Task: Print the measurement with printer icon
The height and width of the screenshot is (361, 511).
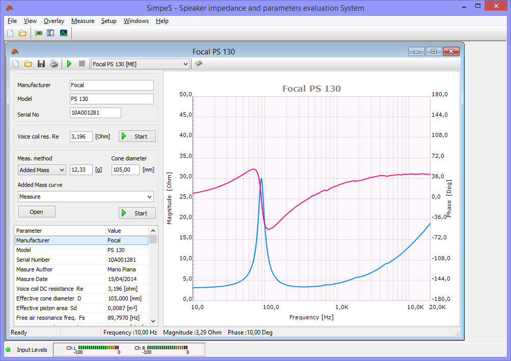Action: (x=54, y=64)
